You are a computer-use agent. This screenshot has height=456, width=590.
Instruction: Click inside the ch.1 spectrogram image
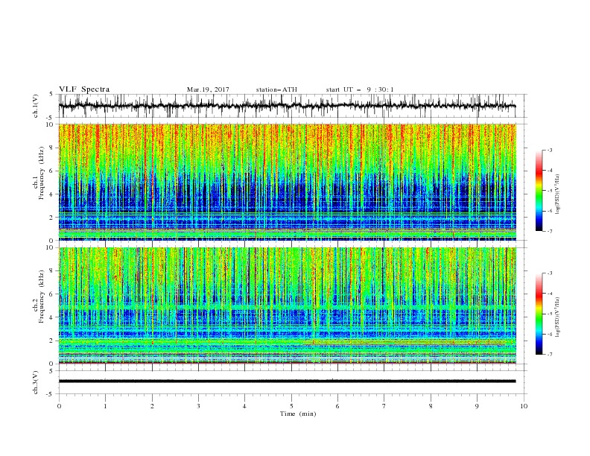287,182
